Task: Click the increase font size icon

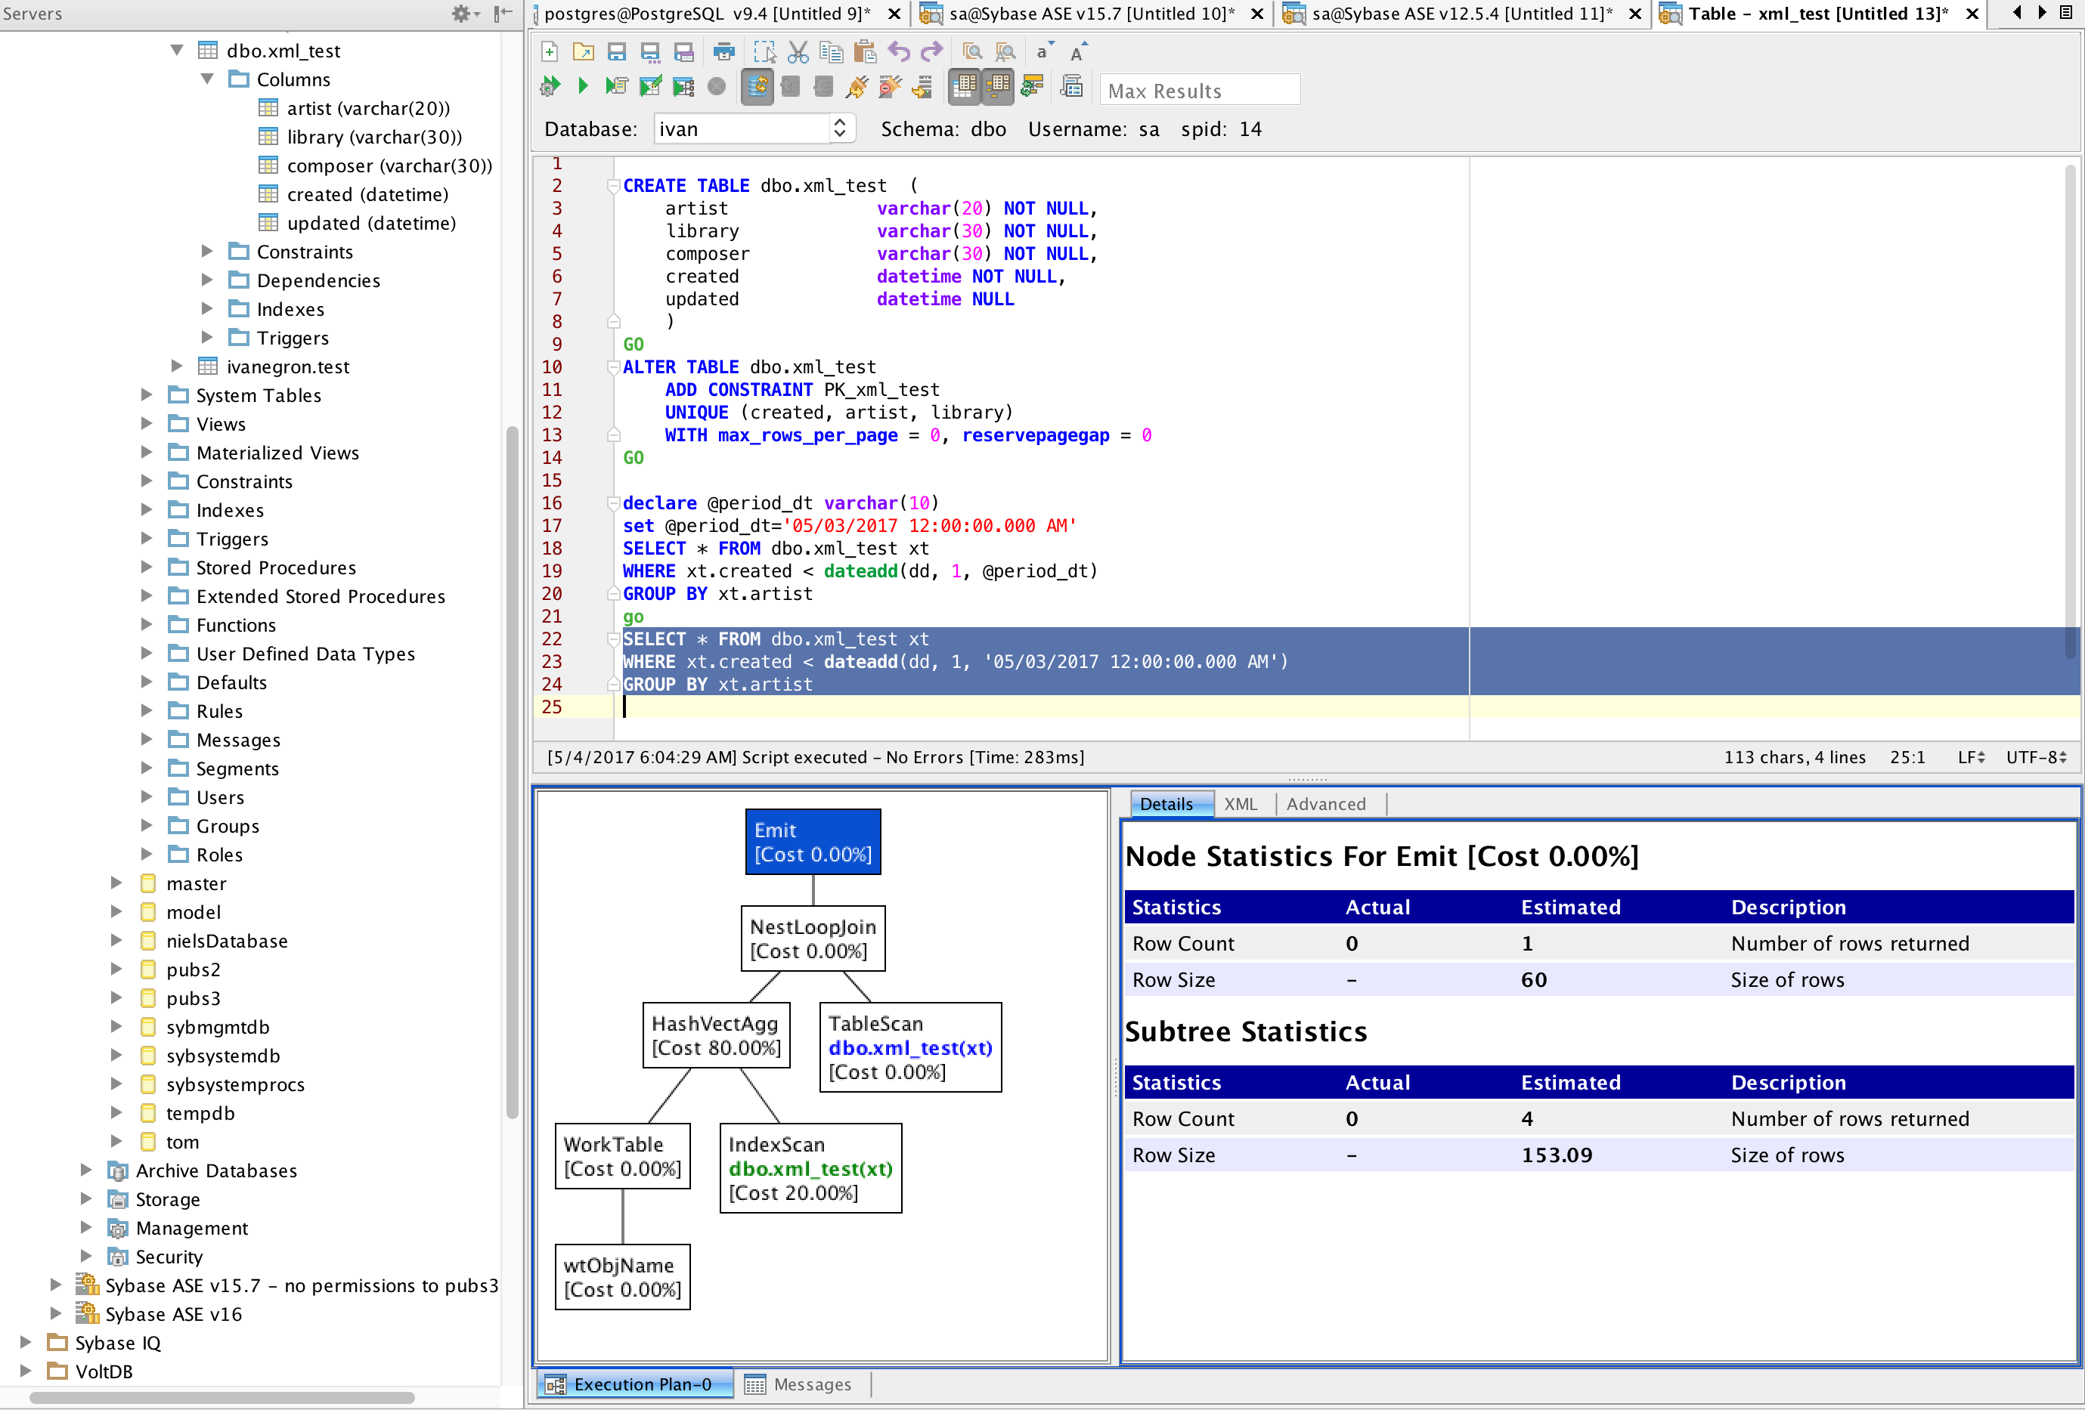Action: coord(1078,52)
